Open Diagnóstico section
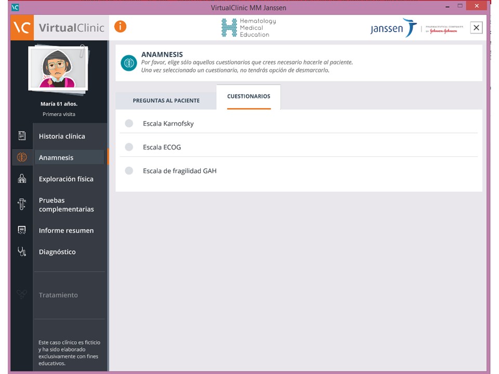 point(57,251)
